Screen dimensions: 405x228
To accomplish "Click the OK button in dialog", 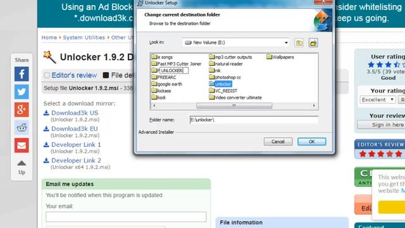I will click(x=312, y=142).
